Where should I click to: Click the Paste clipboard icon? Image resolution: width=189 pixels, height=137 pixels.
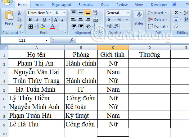click(9, 15)
